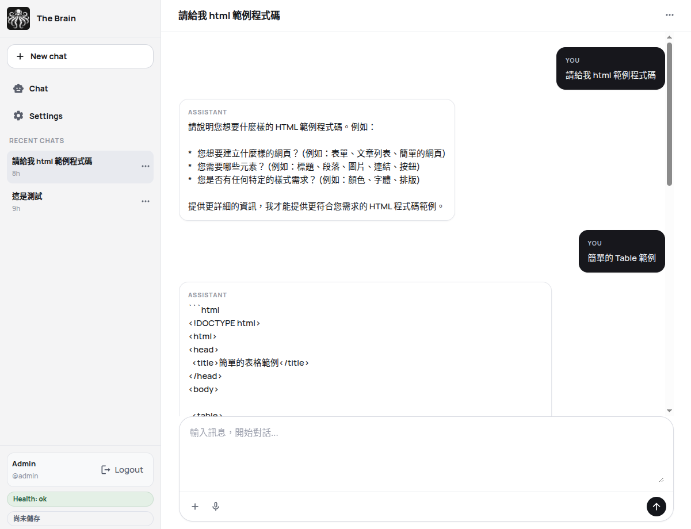Add an attachment with plus icon
The height and width of the screenshot is (529, 691).
(x=195, y=507)
